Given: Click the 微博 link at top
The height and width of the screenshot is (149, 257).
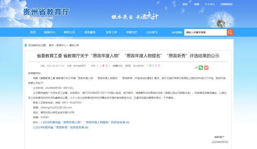Looking at the screenshot, I should (197, 4).
